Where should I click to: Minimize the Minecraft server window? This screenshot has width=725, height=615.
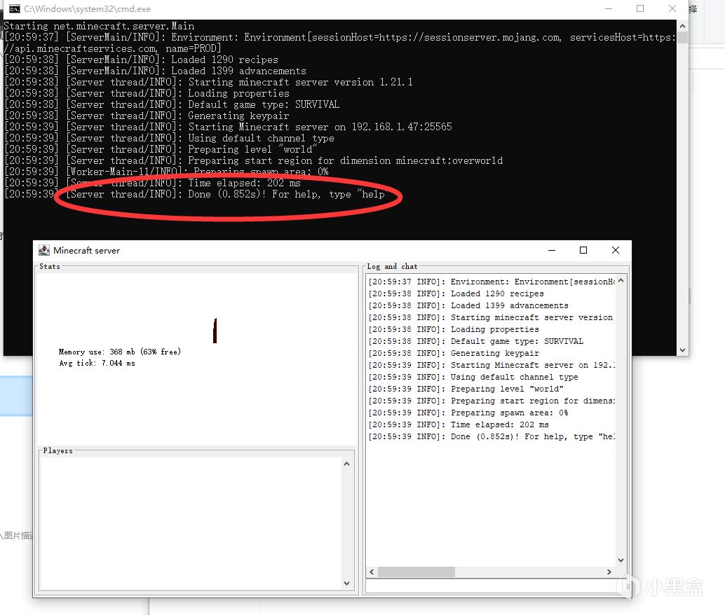tap(552, 250)
